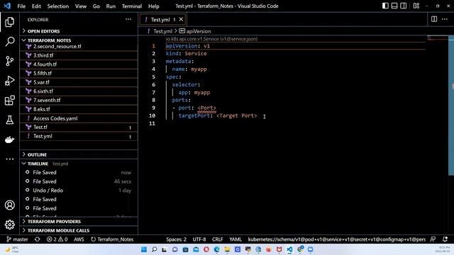Open the Run menu
Screen dimensions: 454x255
coord(111,6)
